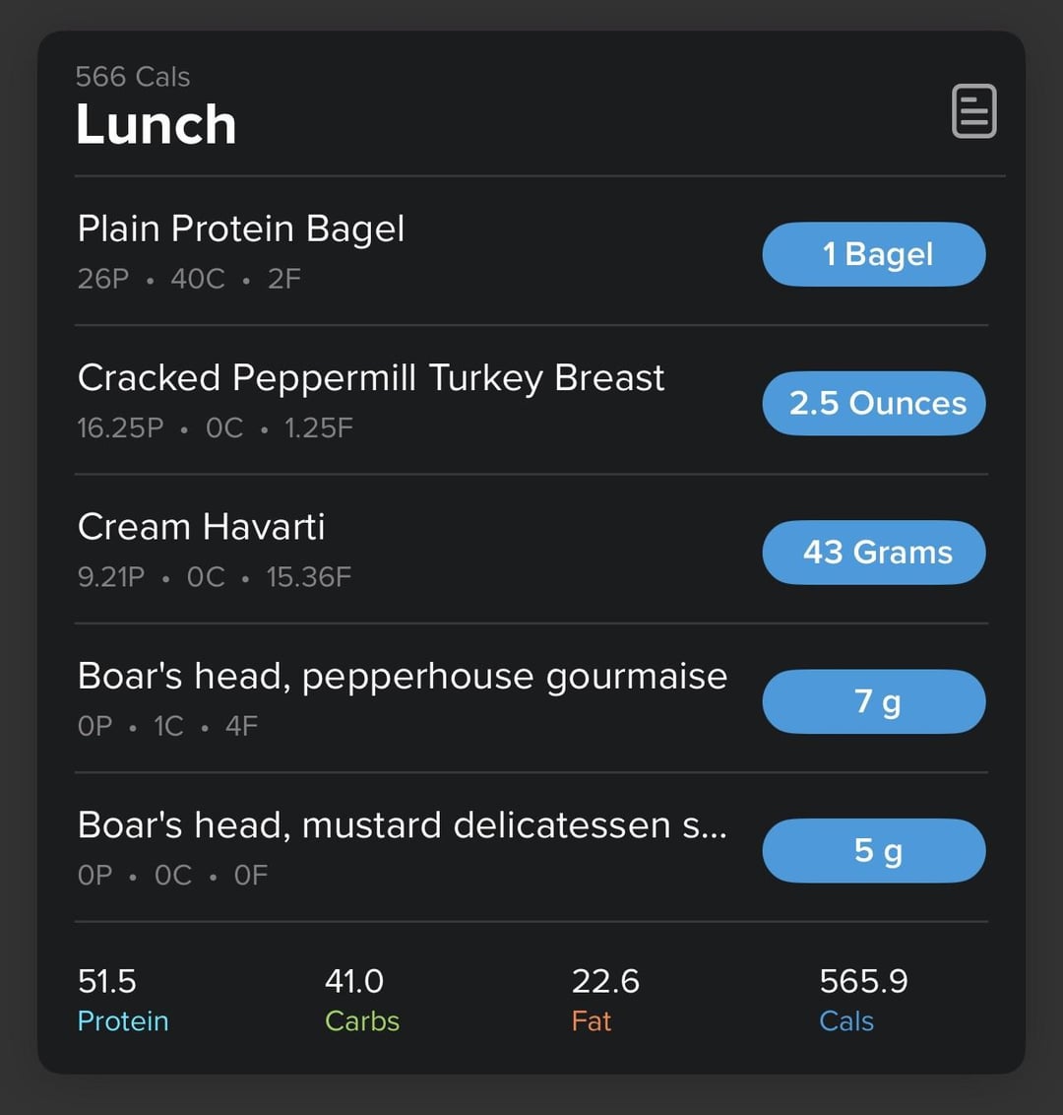Screen dimensions: 1063x1115
Task: Select the Carbs total label
Action: point(361,1021)
